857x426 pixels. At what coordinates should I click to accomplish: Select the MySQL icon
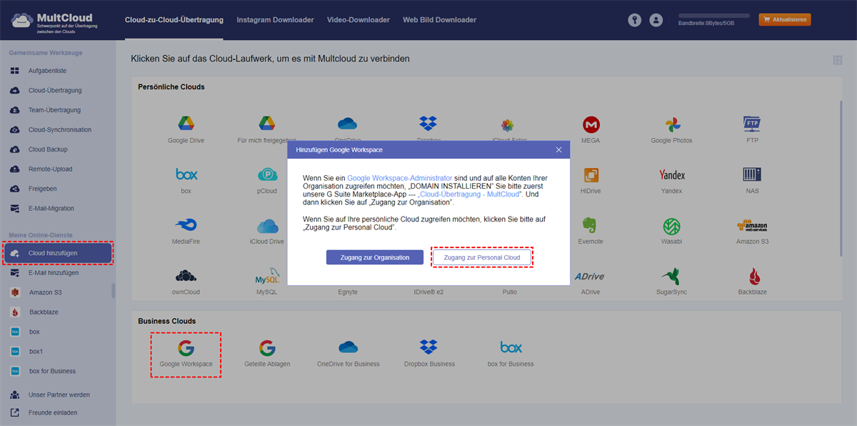pyautogui.click(x=267, y=277)
